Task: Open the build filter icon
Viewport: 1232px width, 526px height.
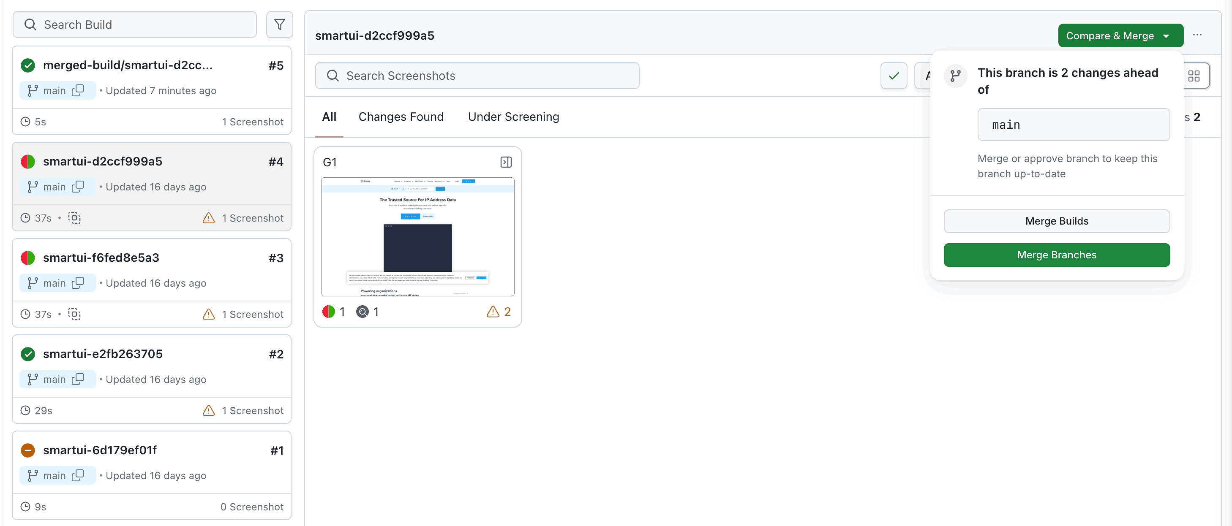Action: click(279, 24)
